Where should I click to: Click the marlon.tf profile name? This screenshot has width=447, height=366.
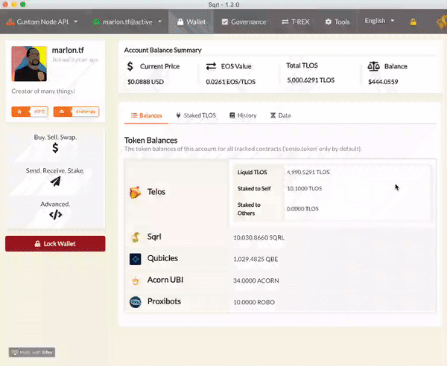point(68,50)
